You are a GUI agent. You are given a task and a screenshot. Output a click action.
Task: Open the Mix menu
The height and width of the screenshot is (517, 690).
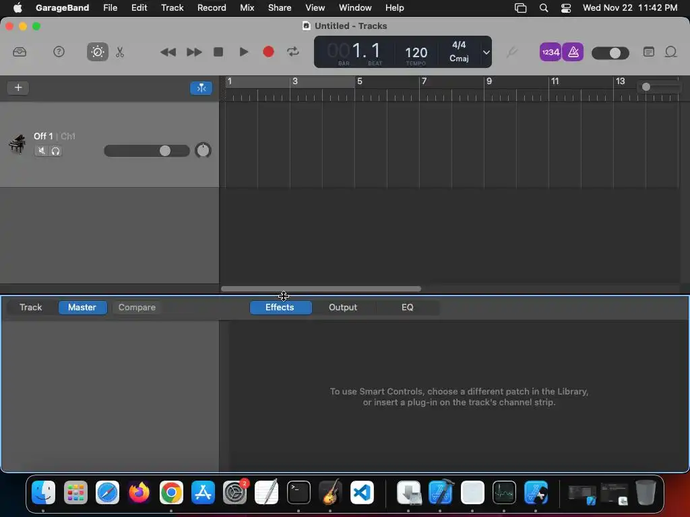pos(247,7)
